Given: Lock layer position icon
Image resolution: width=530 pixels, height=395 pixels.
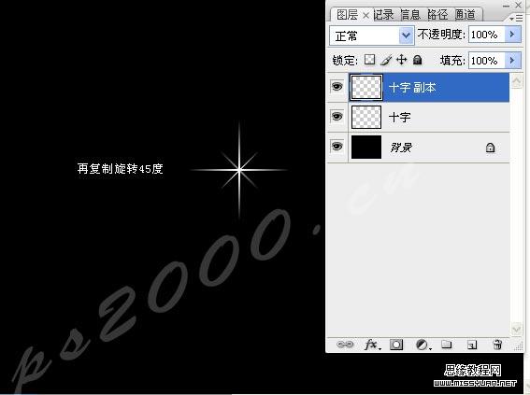Looking at the screenshot, I should pos(401,60).
